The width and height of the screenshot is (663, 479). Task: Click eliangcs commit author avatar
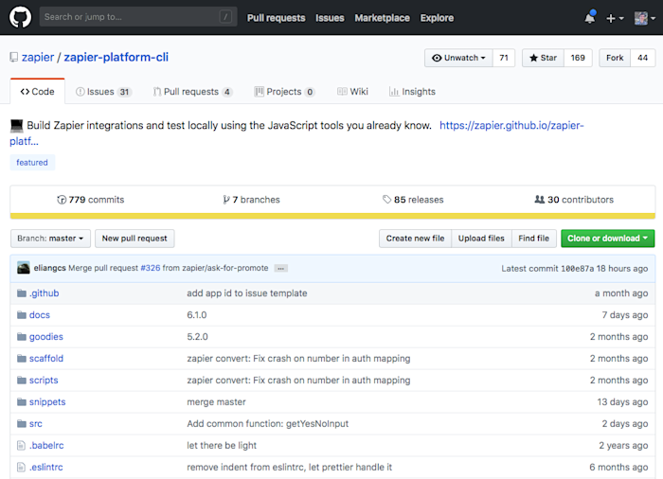pos(24,268)
